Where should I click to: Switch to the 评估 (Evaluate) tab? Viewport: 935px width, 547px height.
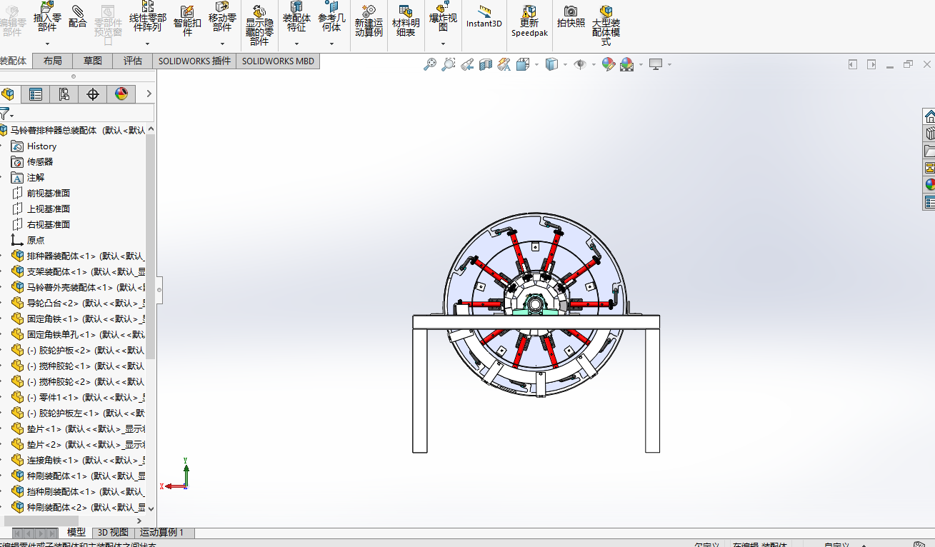(x=133, y=61)
